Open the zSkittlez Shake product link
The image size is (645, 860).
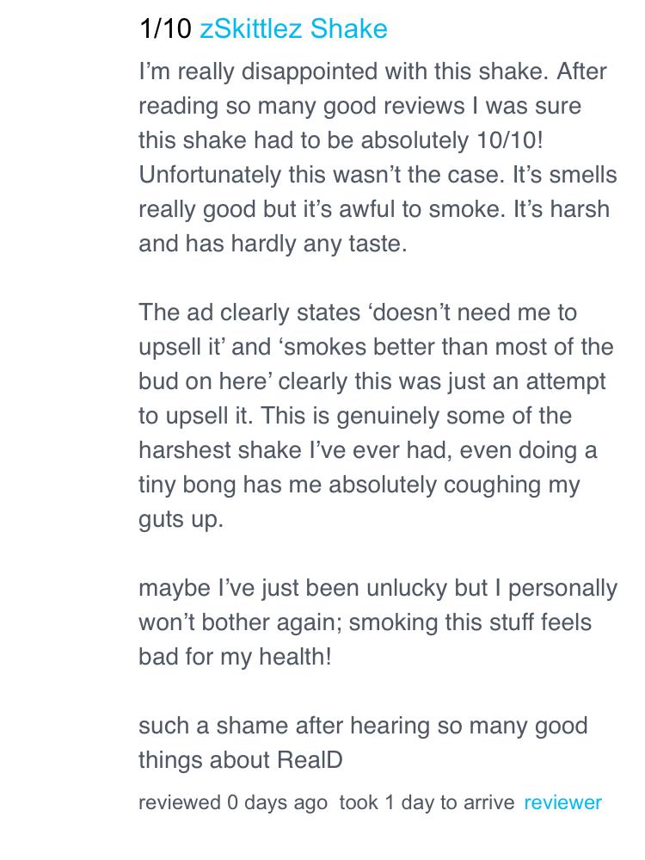(293, 29)
